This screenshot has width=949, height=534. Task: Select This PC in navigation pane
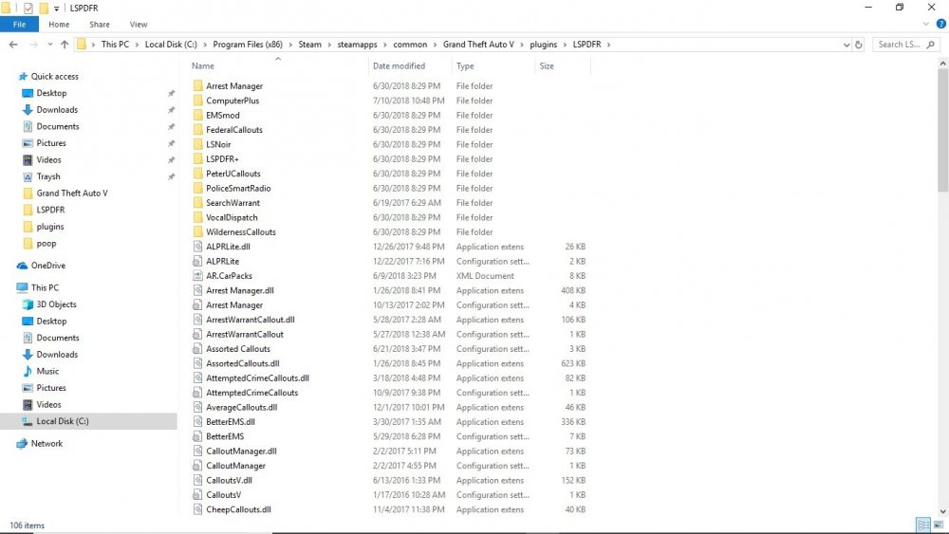coord(45,287)
